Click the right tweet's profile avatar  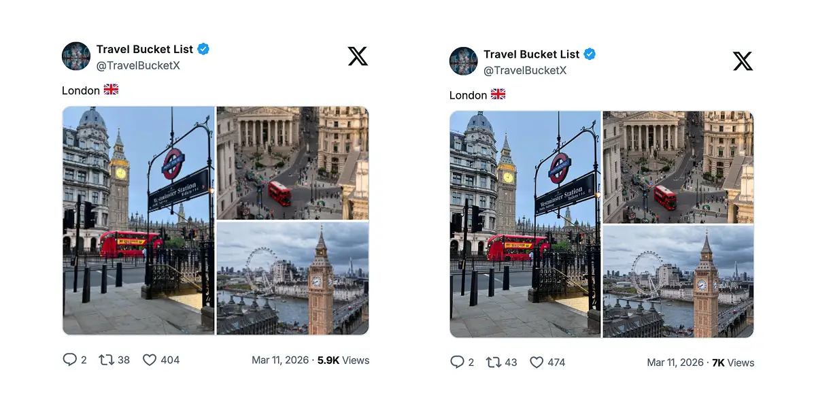pyautogui.click(x=464, y=61)
